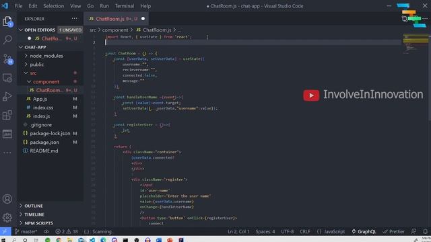Image resolution: width=431 pixels, height=242 pixels.
Task: Open the feedback icon in status bar
Action: tap(413, 231)
